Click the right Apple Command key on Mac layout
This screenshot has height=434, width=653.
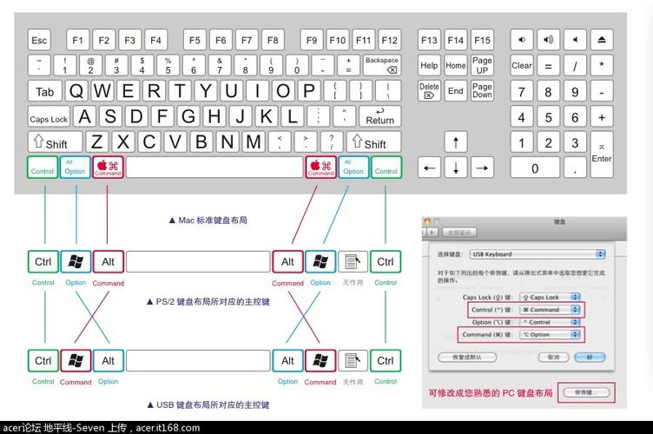tap(320, 167)
